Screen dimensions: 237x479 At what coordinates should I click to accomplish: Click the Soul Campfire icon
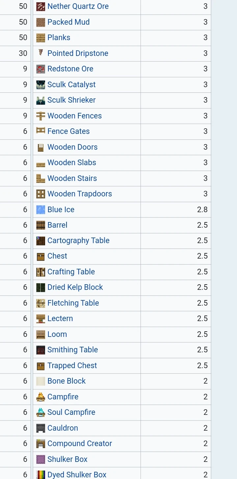tap(40, 413)
